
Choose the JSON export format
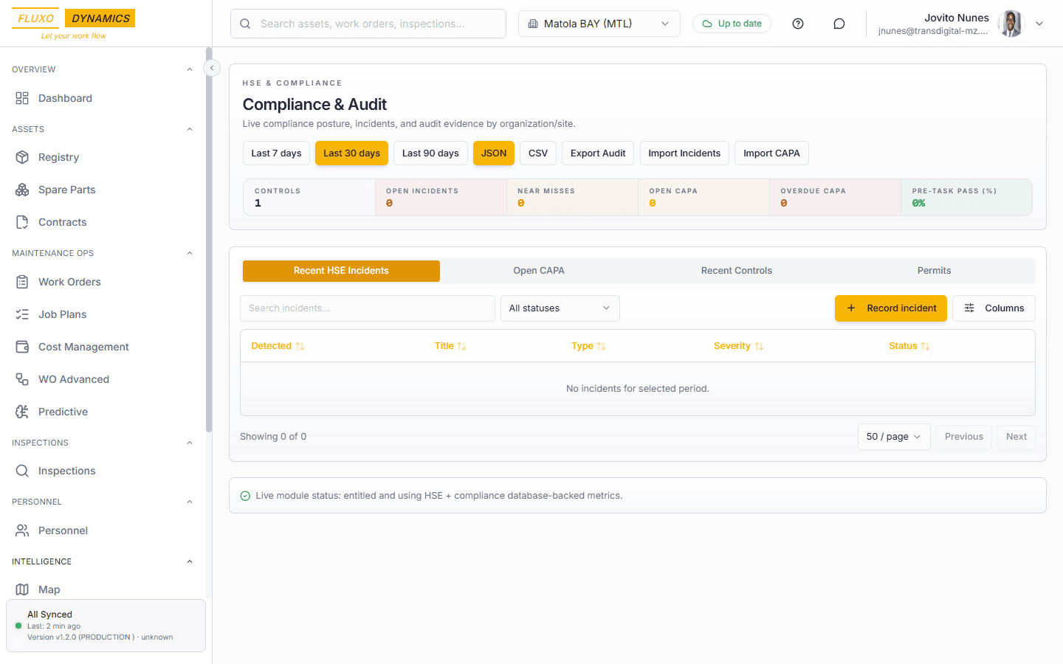tap(494, 153)
